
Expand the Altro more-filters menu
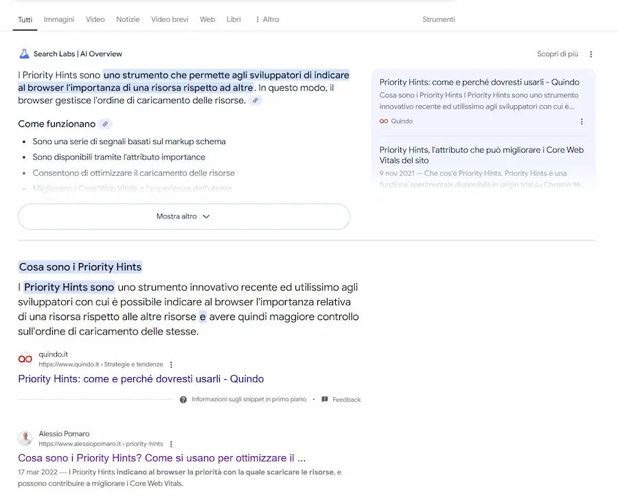coord(267,19)
